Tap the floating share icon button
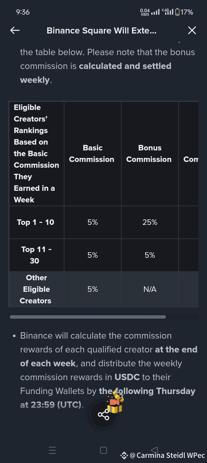 point(103,415)
